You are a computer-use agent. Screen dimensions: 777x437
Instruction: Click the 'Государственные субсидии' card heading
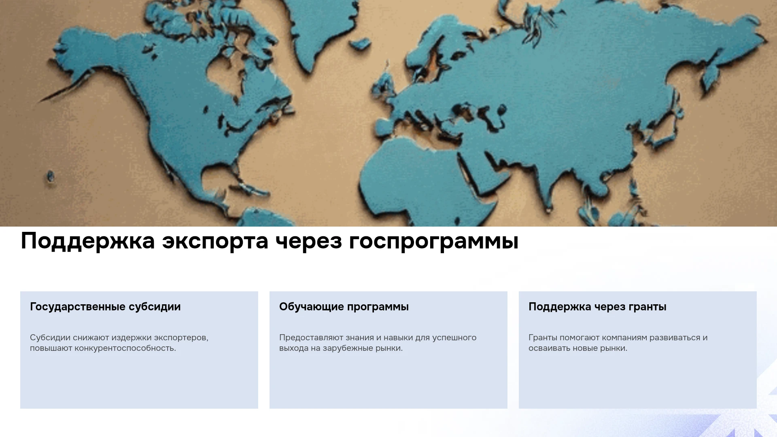tap(105, 307)
